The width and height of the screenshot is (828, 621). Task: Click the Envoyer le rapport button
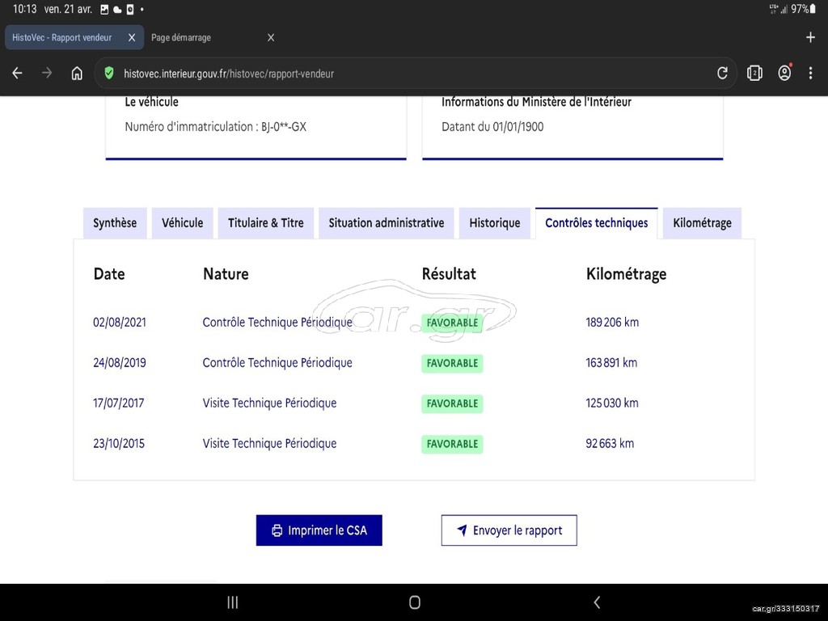click(x=509, y=530)
